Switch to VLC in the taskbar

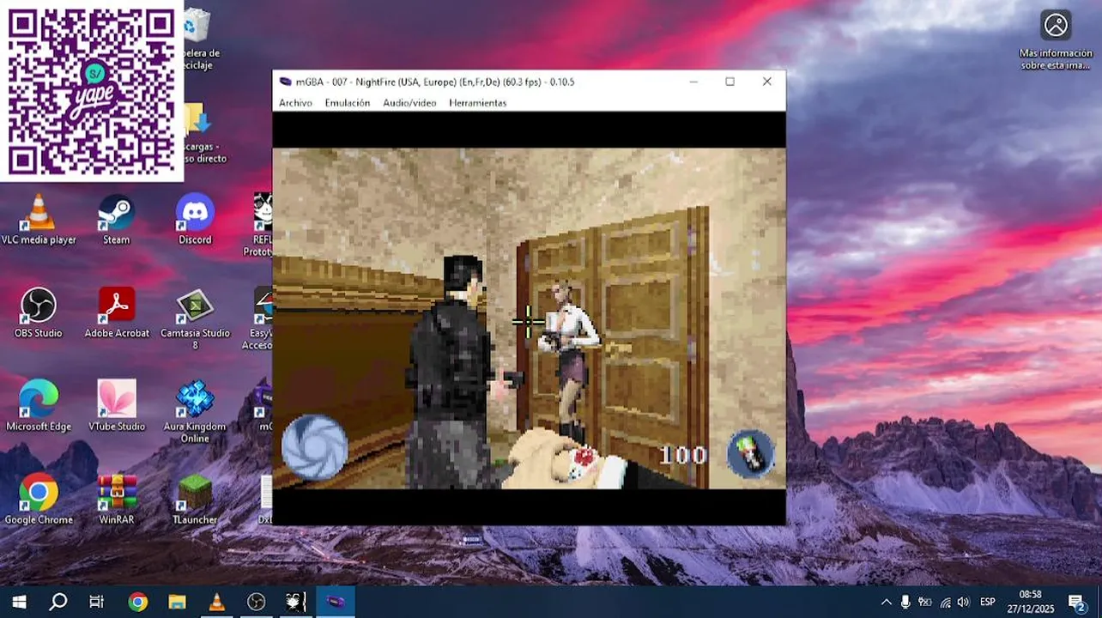[216, 602]
